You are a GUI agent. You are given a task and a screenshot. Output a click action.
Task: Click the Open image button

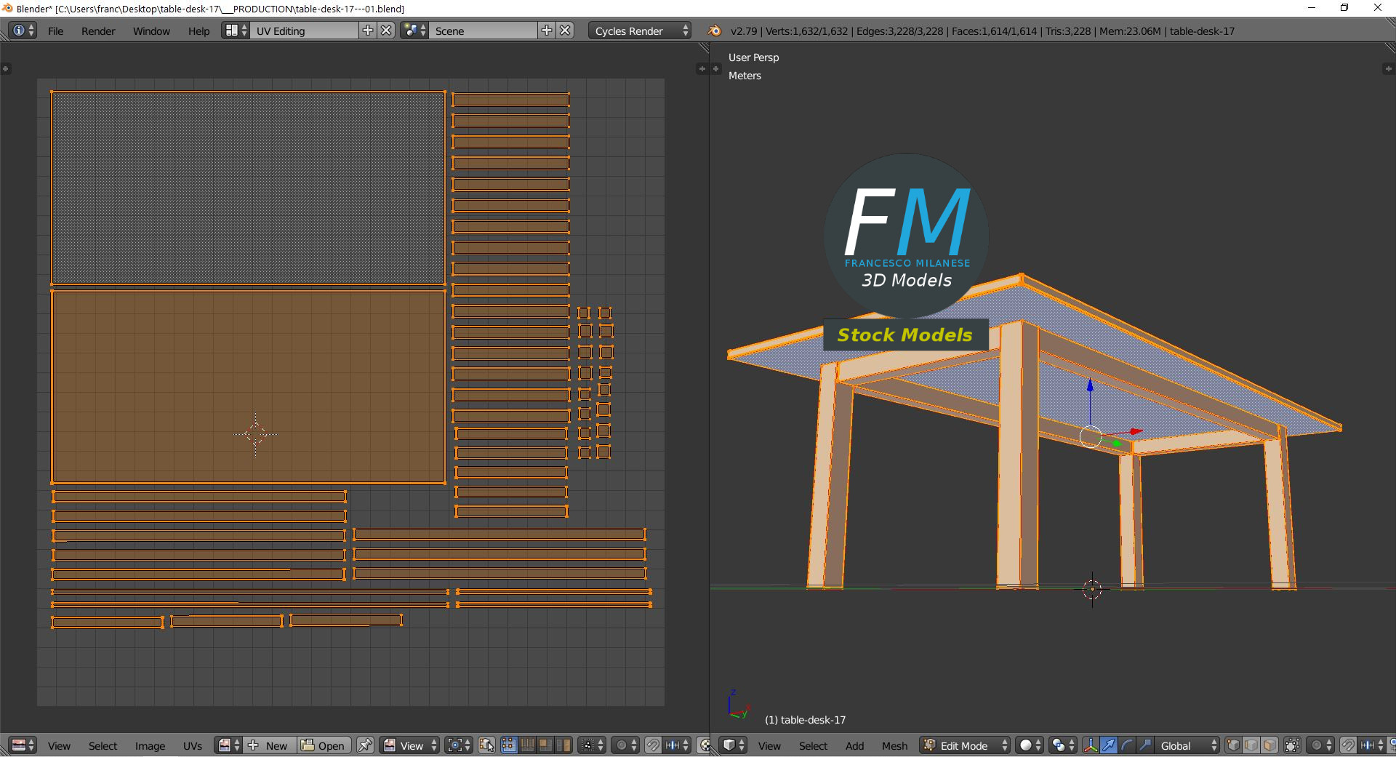(324, 745)
